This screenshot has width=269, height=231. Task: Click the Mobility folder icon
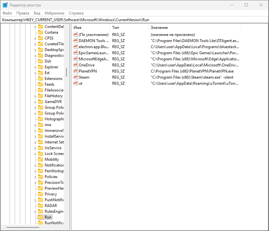point(40,159)
